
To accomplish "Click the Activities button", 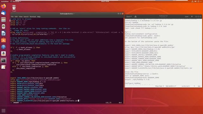I will click(x=5, y=1).
